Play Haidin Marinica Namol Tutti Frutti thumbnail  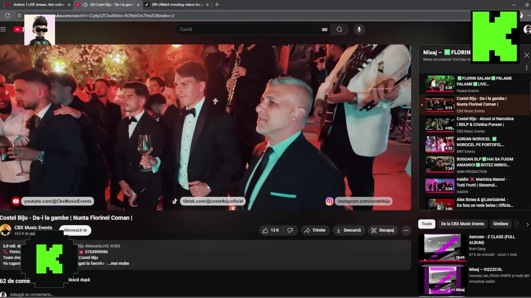(x=440, y=185)
